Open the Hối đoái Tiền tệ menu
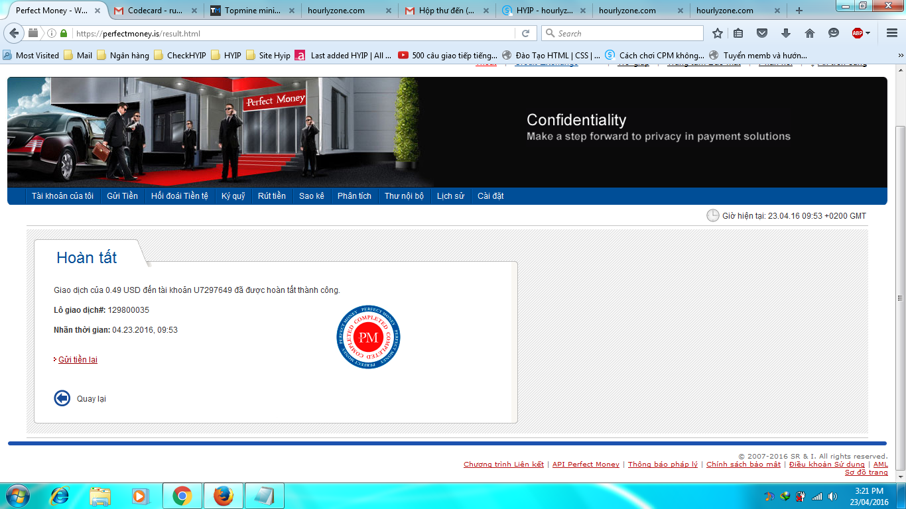This screenshot has height=509, width=906. [x=180, y=196]
